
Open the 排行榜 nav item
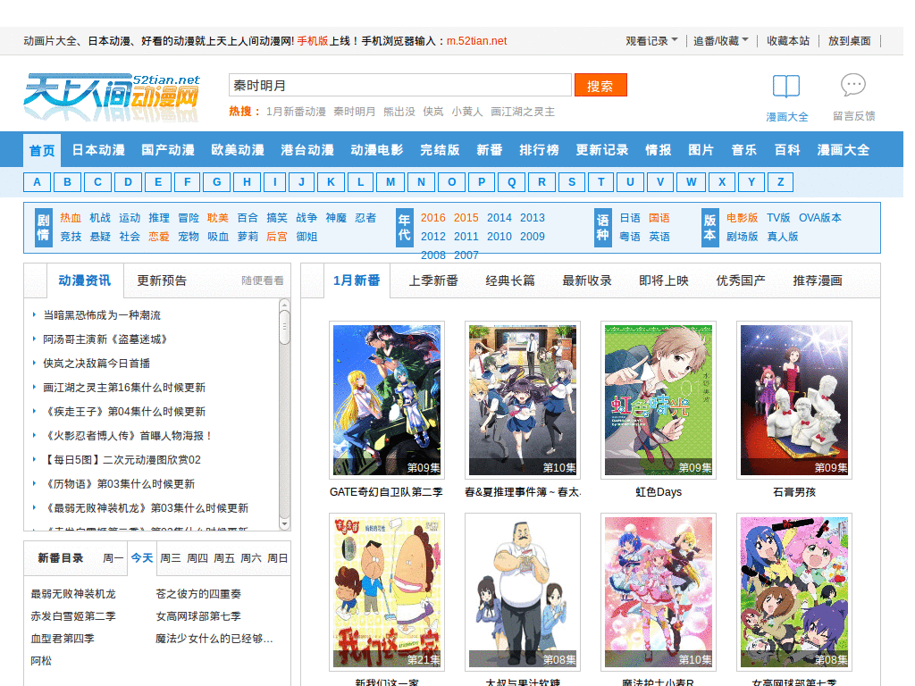coord(539,150)
